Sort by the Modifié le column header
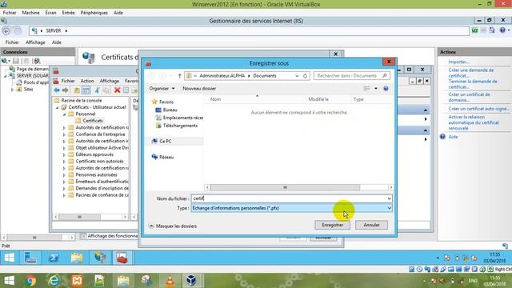 click(318, 99)
